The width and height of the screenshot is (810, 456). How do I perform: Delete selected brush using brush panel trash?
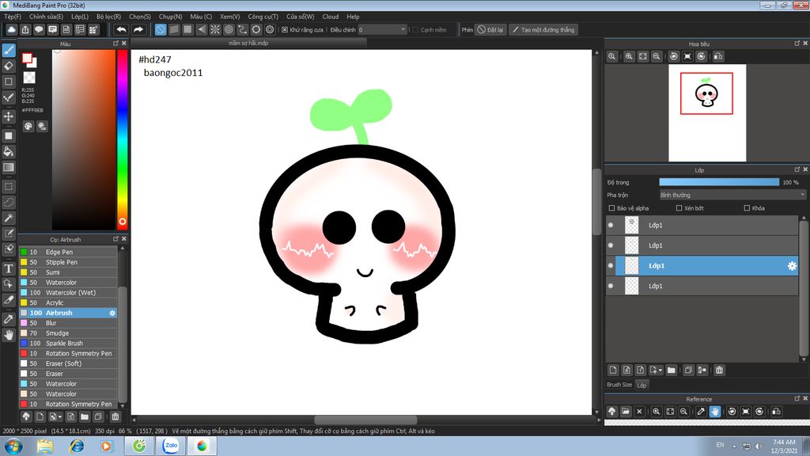(115, 416)
